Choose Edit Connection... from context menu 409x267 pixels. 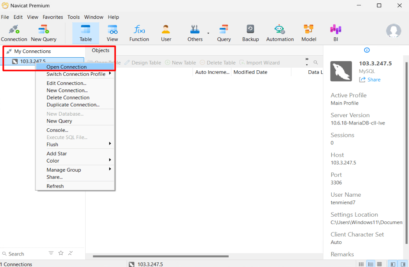(75, 83)
